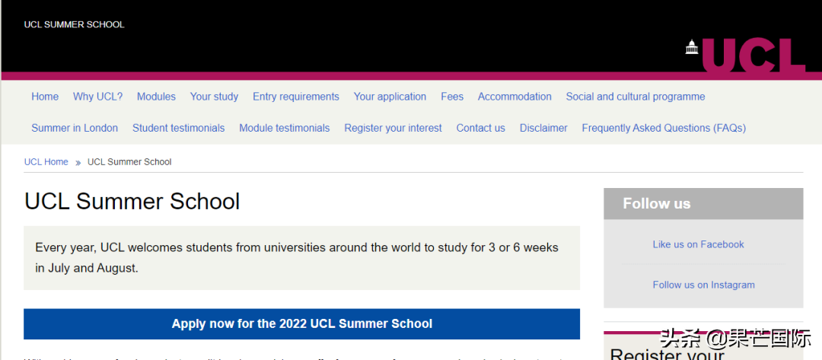
Task: Click the UCL logo in the header
Action: point(744,53)
